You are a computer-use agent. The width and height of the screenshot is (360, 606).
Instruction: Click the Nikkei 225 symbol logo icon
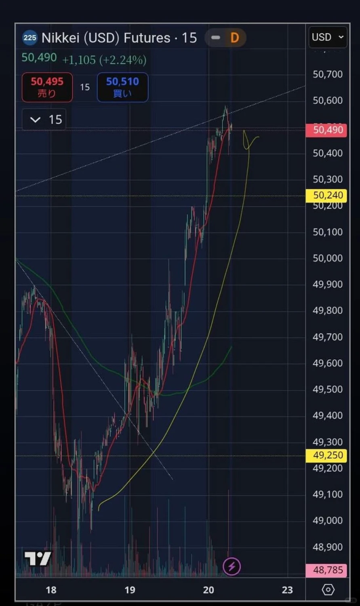(x=30, y=38)
